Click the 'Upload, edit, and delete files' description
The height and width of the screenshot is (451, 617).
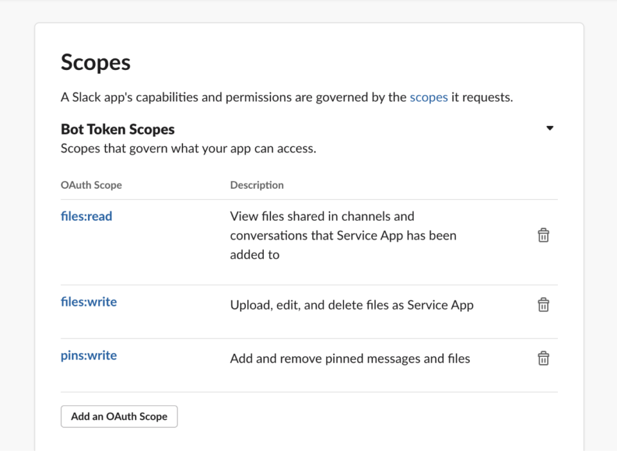351,305
